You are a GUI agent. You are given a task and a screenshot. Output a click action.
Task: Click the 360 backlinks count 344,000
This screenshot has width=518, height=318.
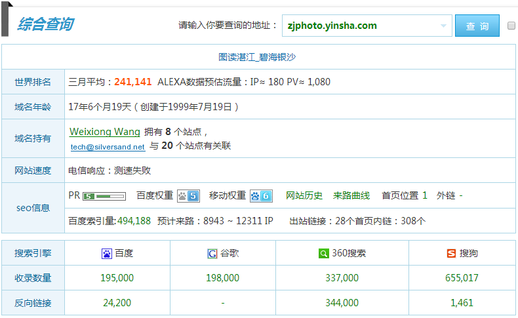pyautogui.click(x=342, y=303)
